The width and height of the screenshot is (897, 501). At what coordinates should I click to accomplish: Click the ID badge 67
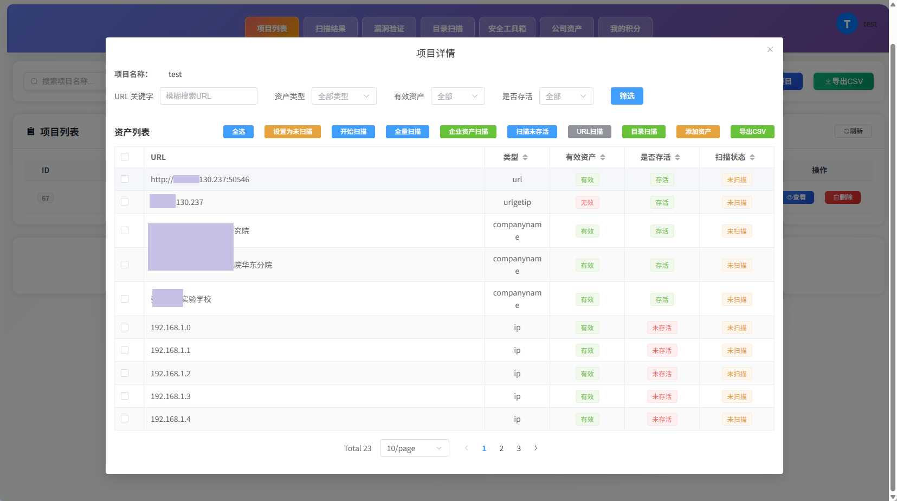pyautogui.click(x=46, y=198)
